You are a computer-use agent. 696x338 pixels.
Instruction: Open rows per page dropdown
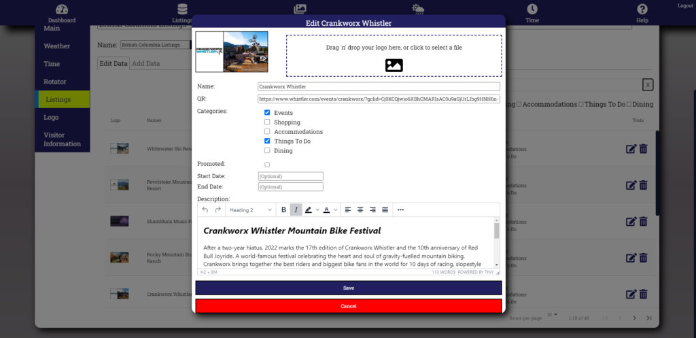(552, 314)
